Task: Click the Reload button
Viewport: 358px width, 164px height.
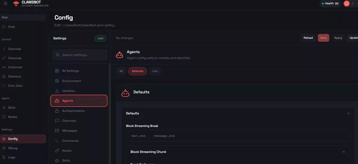Action: point(308,38)
